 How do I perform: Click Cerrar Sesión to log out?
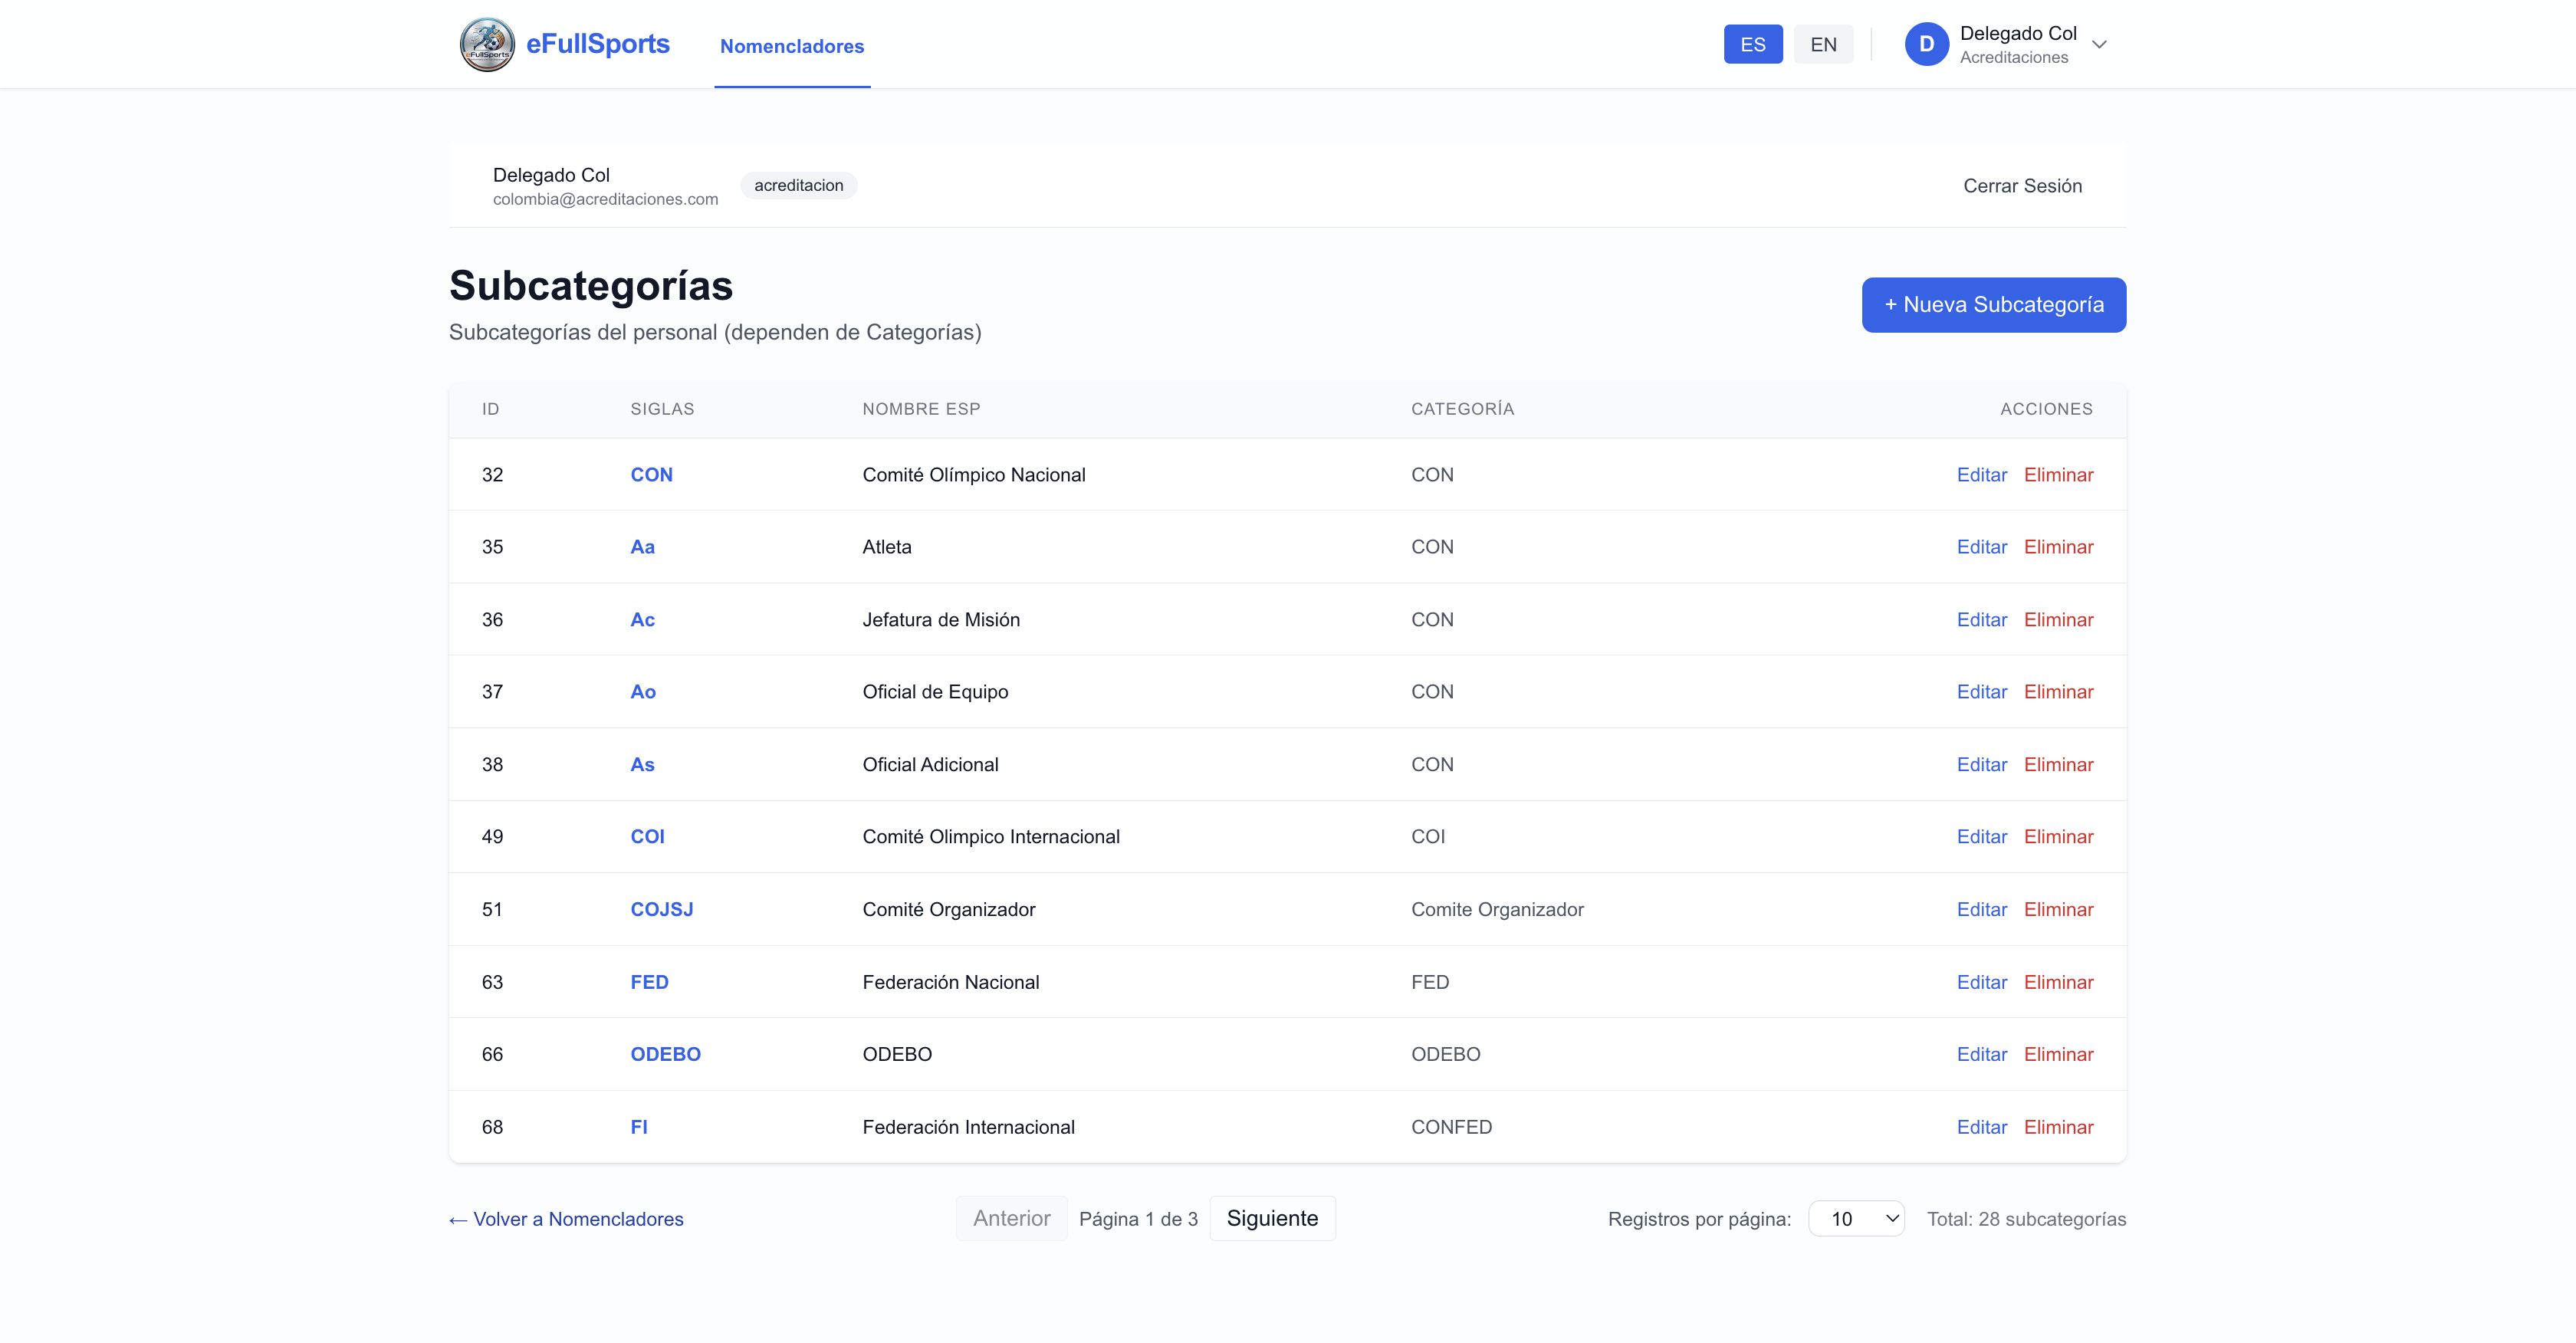pos(2021,186)
